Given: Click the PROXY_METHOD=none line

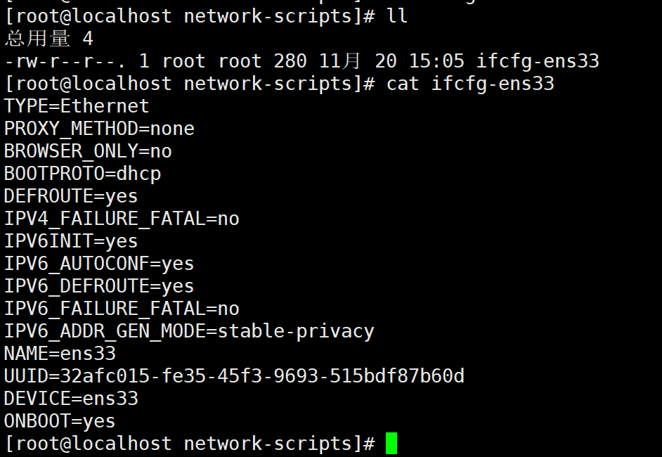Looking at the screenshot, I should [99, 129].
